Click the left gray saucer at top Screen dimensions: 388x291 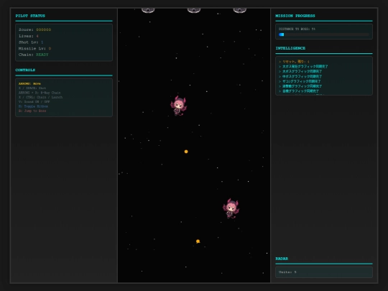(x=148, y=10)
